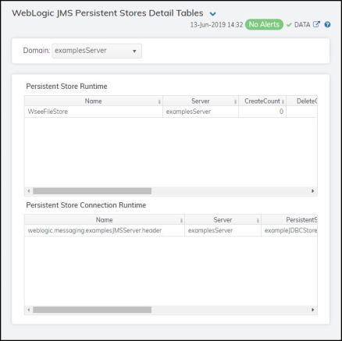The width and height of the screenshot is (342, 341).
Task: Click the DATA status checkmark icon
Action: tap(289, 25)
